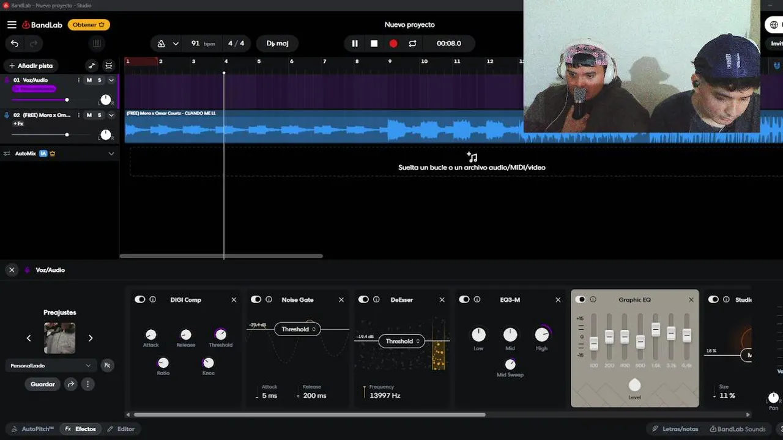The width and height of the screenshot is (783, 440).
Task: Mute the Voz/Audio track
Action: click(x=89, y=80)
